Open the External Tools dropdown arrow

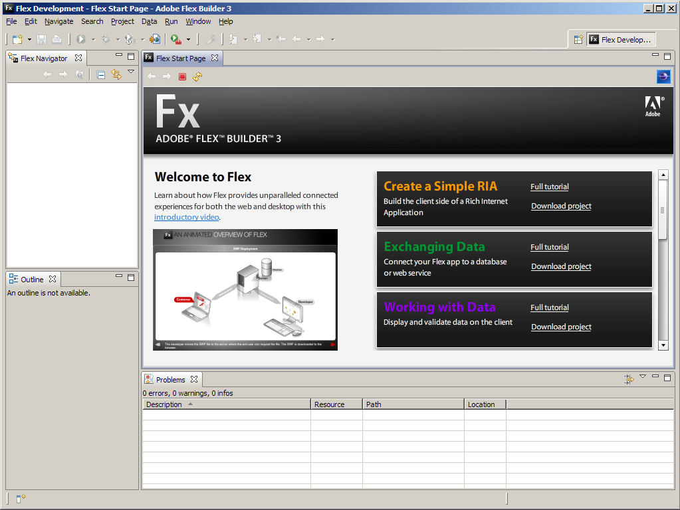189,39
